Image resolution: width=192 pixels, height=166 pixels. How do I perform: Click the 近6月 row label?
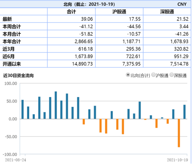(x=9, y=56)
